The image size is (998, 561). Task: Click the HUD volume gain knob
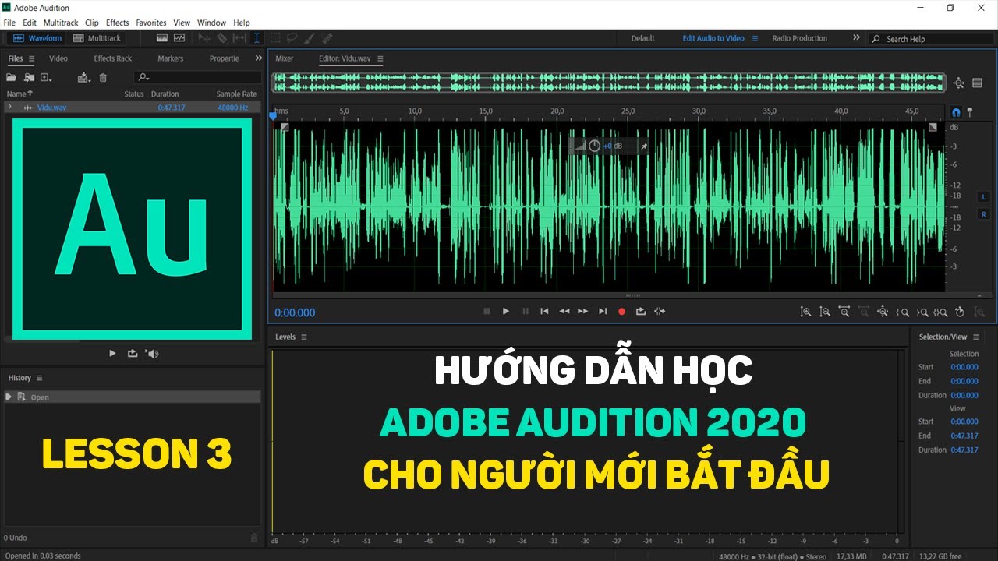(x=594, y=146)
